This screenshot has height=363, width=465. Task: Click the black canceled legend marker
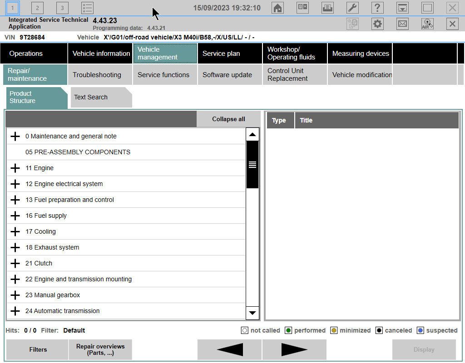(379, 330)
